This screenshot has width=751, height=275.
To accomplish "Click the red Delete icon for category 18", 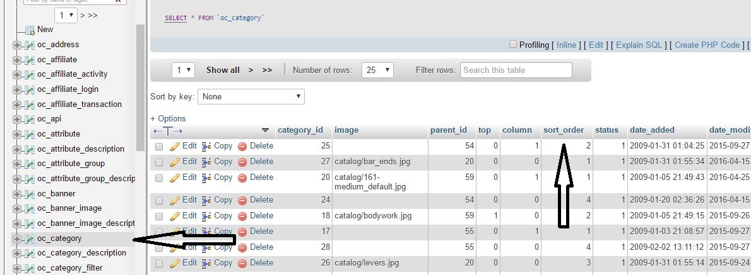I will tap(242, 216).
